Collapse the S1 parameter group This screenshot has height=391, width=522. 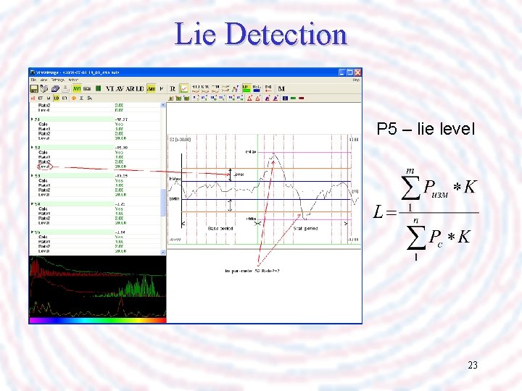coord(32,119)
